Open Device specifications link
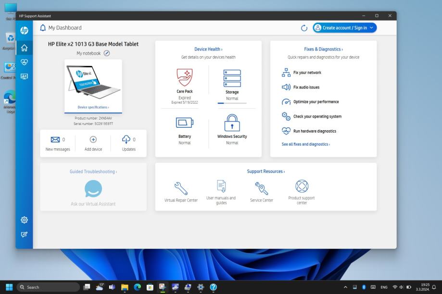The height and width of the screenshot is (294, 442). [93, 107]
